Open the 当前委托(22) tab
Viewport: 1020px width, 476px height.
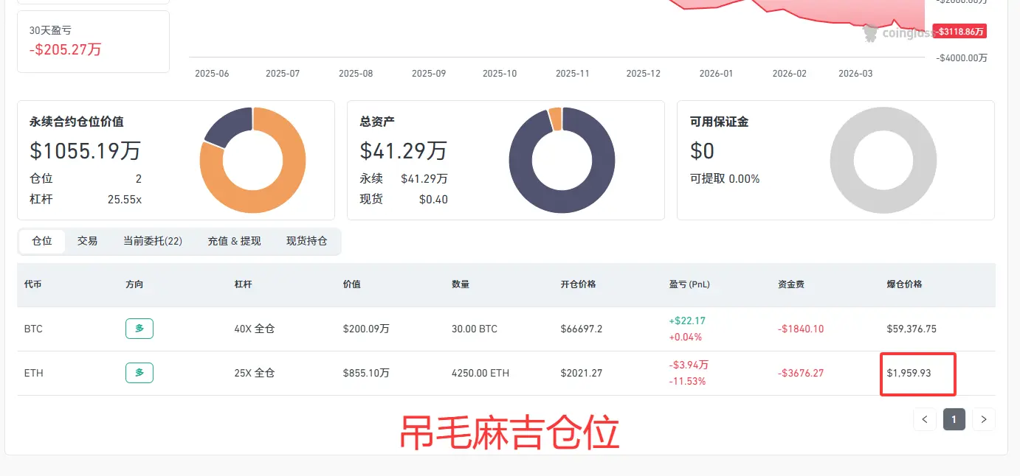(x=153, y=241)
